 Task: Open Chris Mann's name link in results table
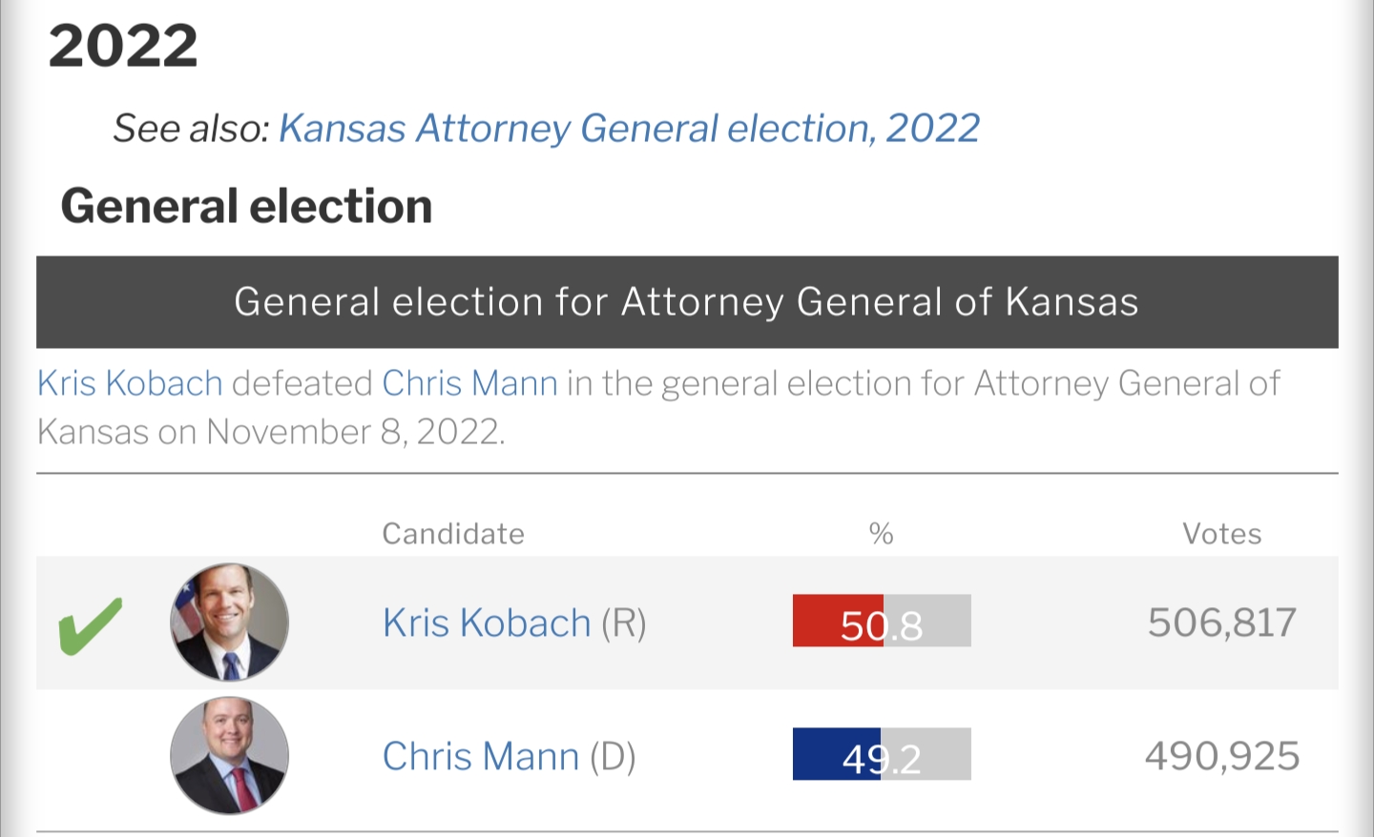click(x=481, y=757)
